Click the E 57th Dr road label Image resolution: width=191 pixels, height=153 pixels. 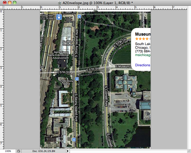[x=120, y=43]
